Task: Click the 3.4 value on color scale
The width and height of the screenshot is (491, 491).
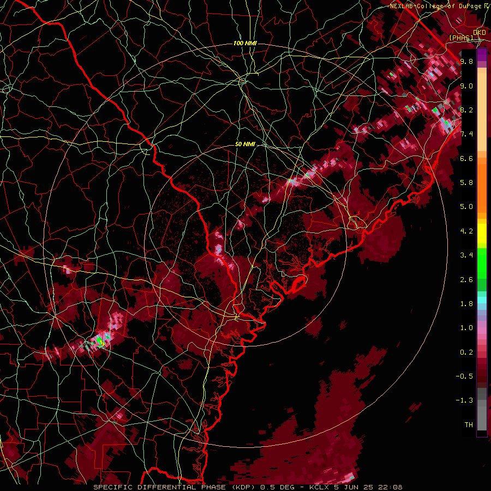Action: click(x=466, y=255)
